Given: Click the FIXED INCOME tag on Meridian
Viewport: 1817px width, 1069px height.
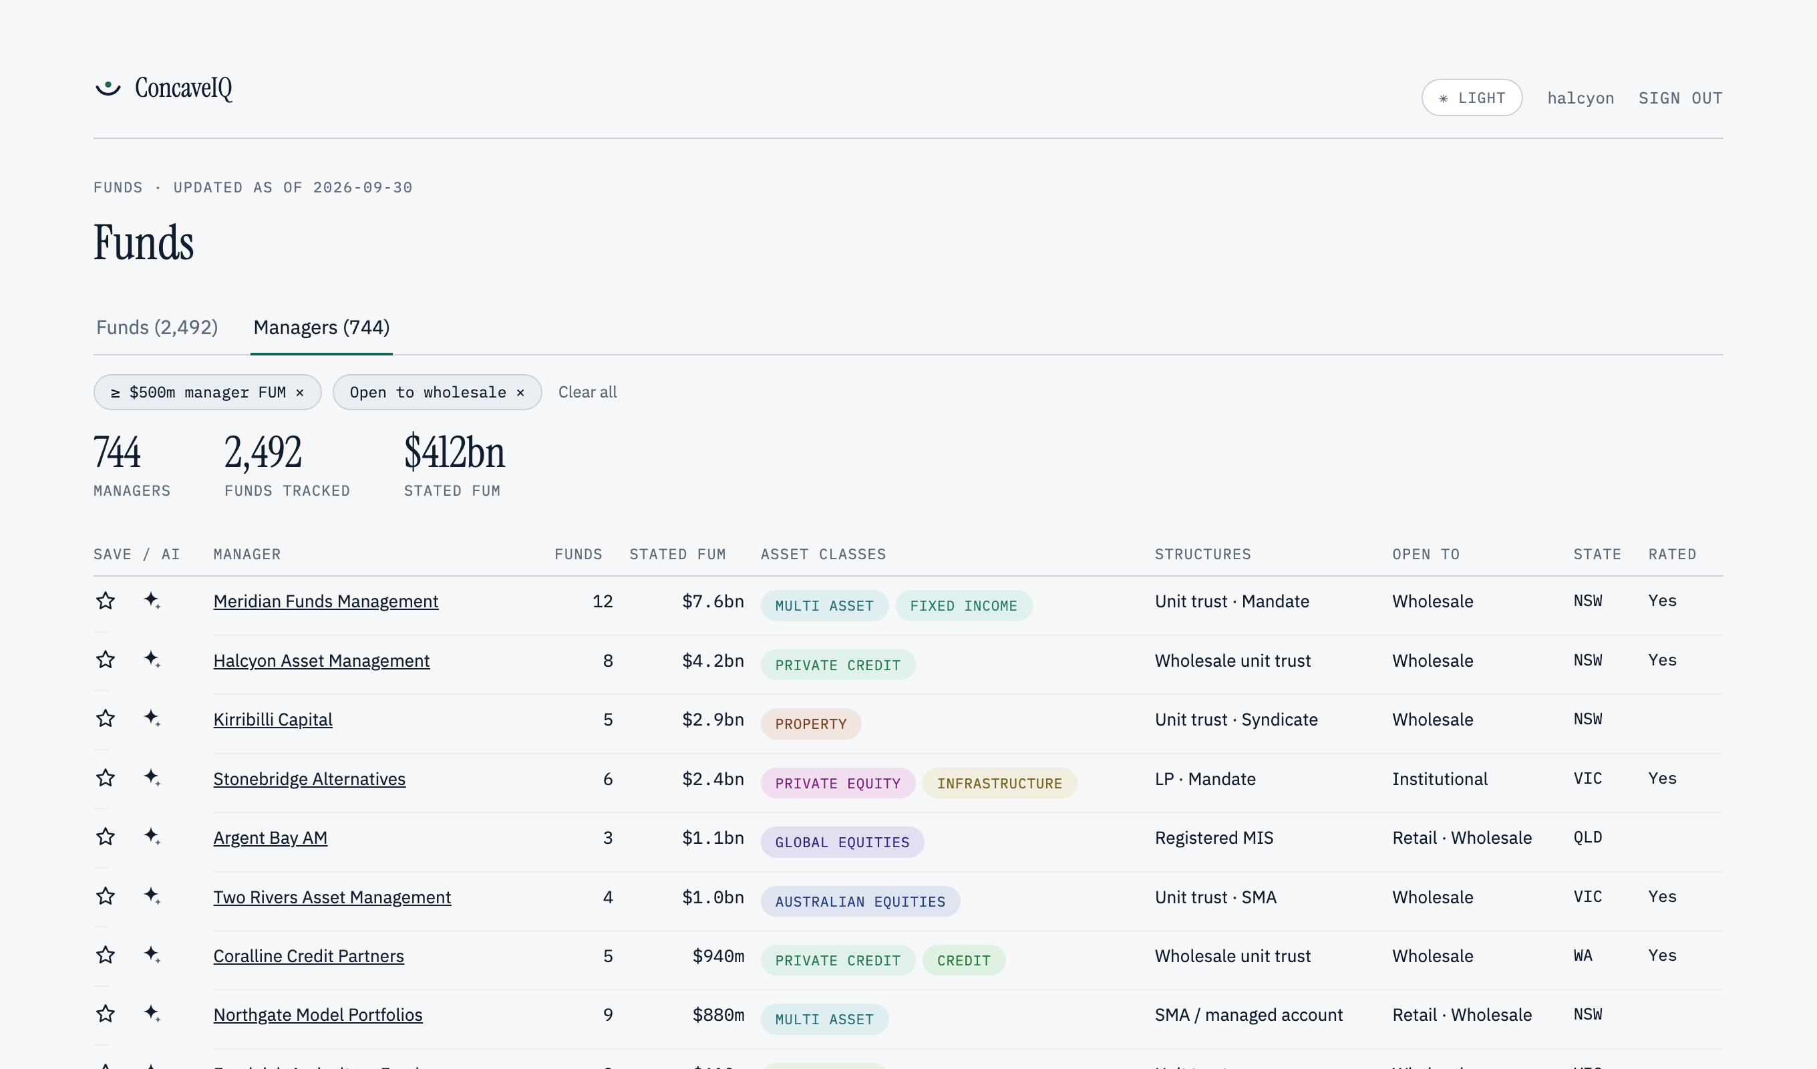Looking at the screenshot, I should 963,606.
